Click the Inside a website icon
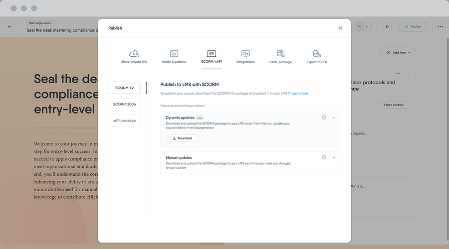 [174, 54]
